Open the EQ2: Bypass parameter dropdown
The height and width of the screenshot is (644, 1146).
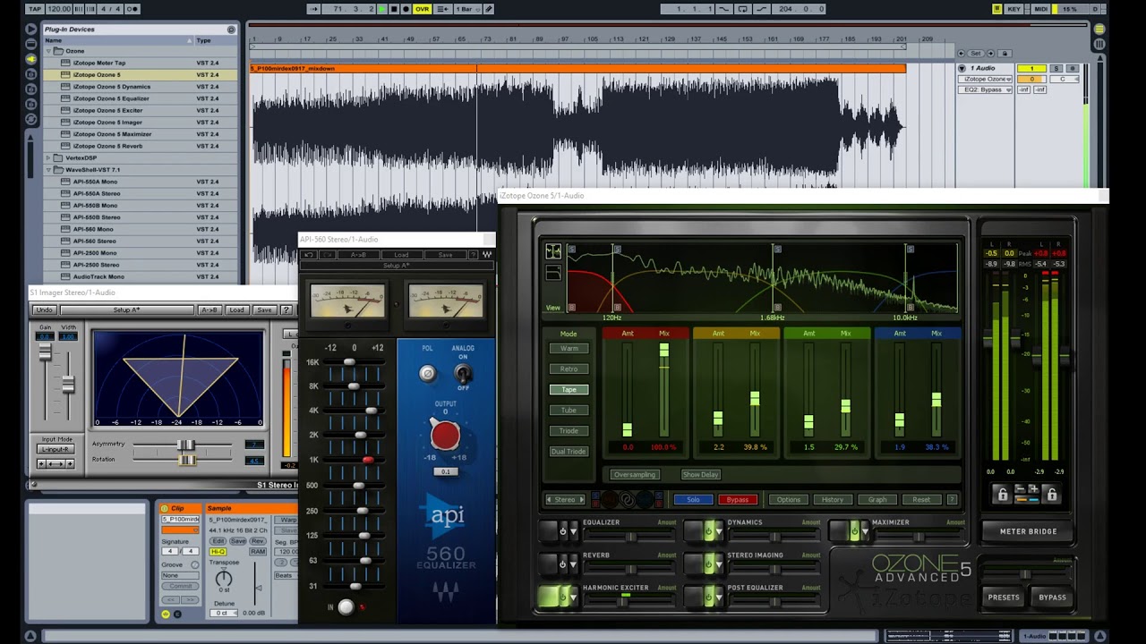point(987,89)
